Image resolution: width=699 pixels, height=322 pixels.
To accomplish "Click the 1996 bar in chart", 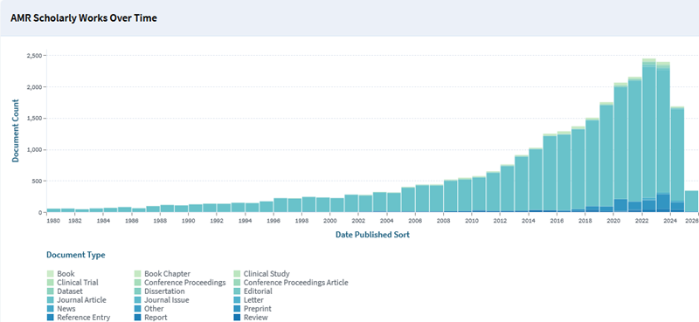I will click(x=280, y=205).
